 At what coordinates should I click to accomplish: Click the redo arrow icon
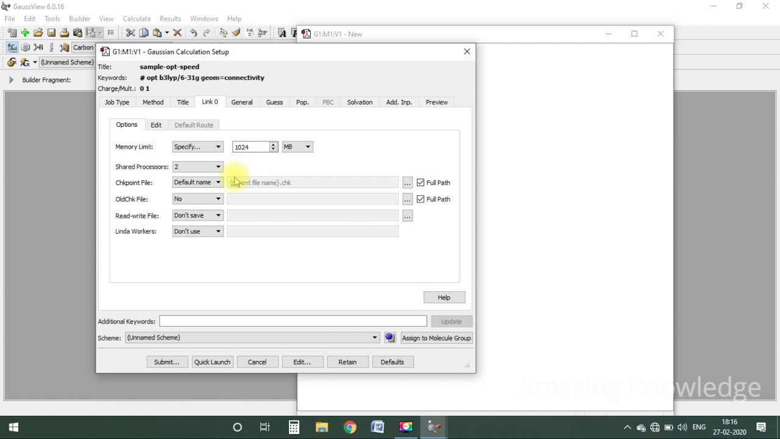click(x=207, y=33)
